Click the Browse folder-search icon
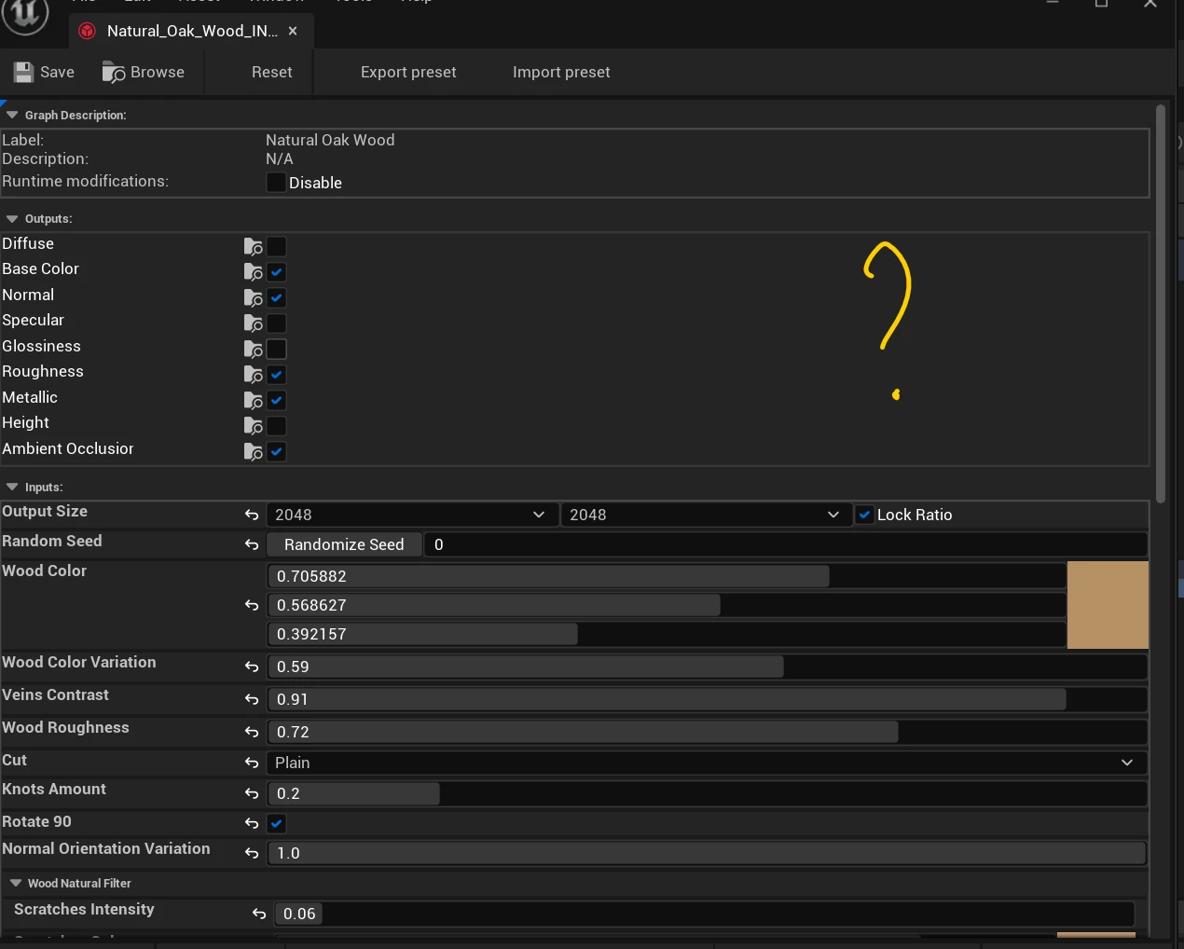Screen dimensions: 1184x949 pos(114,72)
